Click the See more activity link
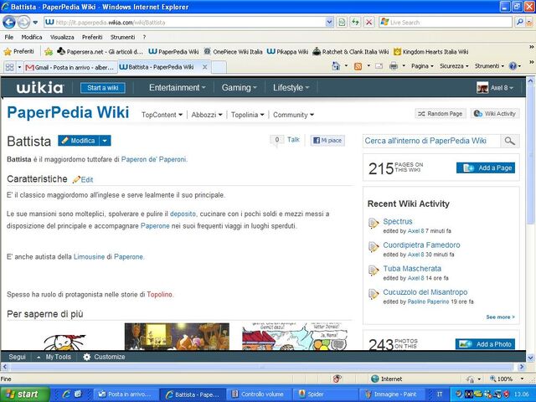This screenshot has width=536, height=402. [500, 317]
